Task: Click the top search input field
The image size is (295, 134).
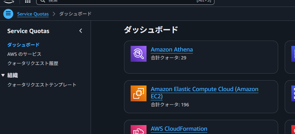Action: (x=125, y=2)
